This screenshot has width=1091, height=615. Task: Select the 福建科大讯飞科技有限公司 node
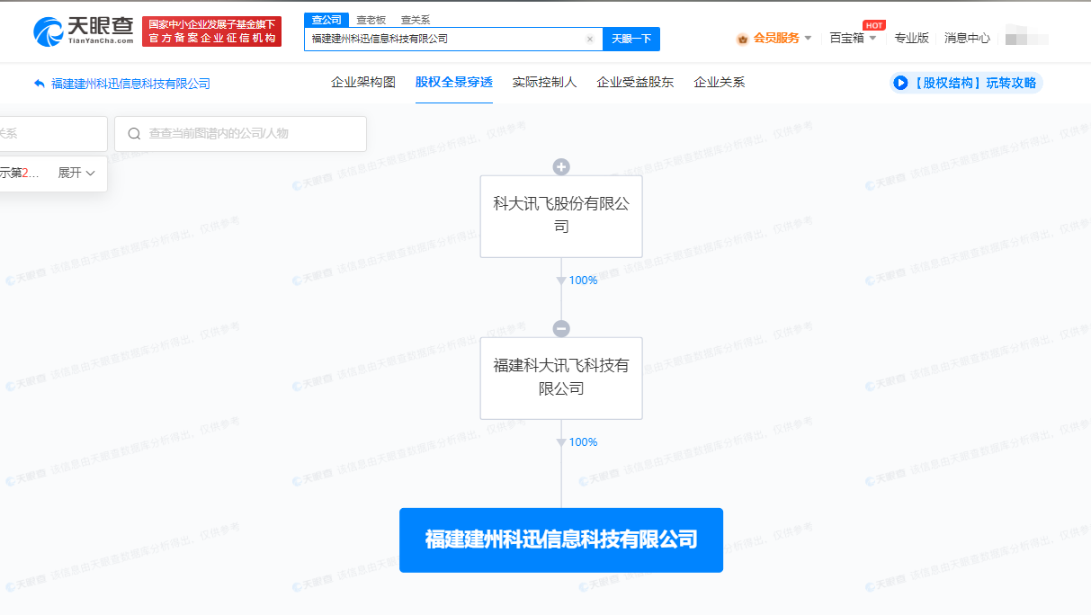pos(561,378)
